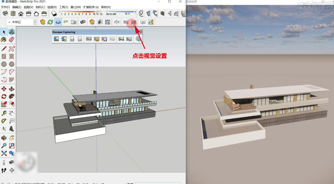This screenshot has height=184, width=334.
Task: Open Enscape General Settings sliders icon
Action: [126, 22]
